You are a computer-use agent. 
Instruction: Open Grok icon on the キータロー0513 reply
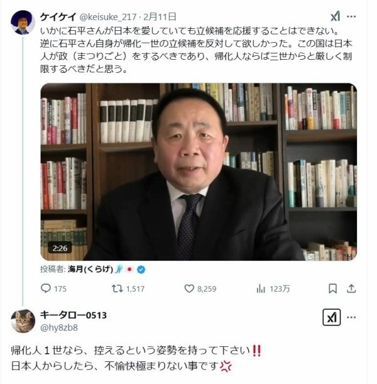332,317
